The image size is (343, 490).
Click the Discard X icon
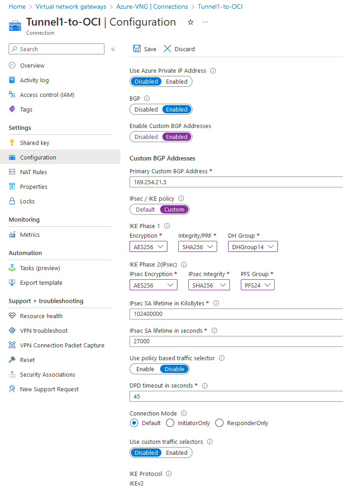pos(167,49)
